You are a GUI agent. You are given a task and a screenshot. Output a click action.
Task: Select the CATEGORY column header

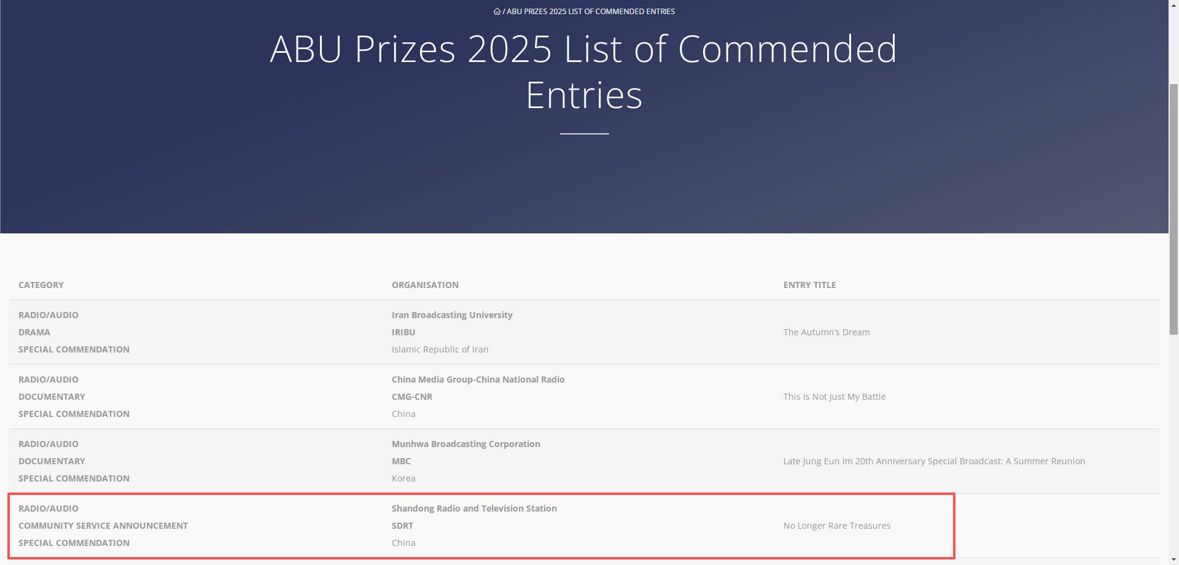[x=41, y=285]
